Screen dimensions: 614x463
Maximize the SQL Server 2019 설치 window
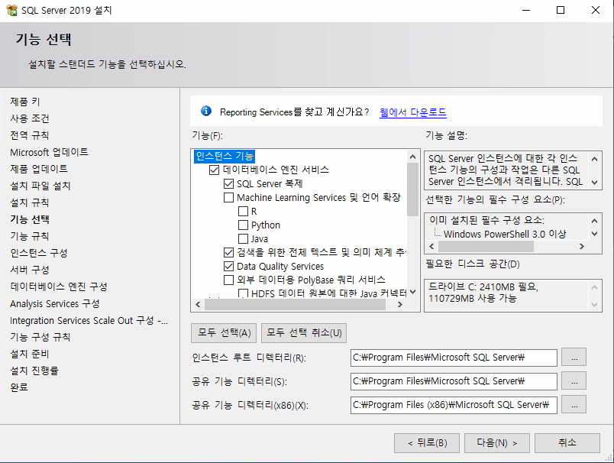coord(561,10)
